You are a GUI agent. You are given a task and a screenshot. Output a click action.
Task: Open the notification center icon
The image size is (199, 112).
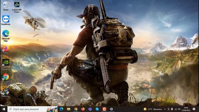click(x=194, y=109)
